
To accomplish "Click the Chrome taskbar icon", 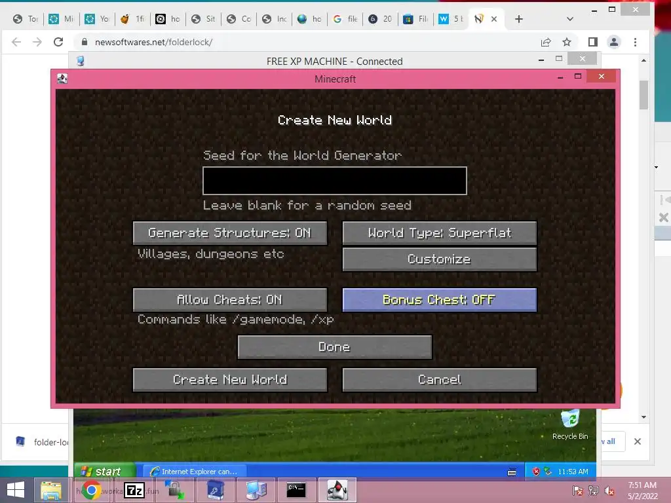I will [90, 490].
